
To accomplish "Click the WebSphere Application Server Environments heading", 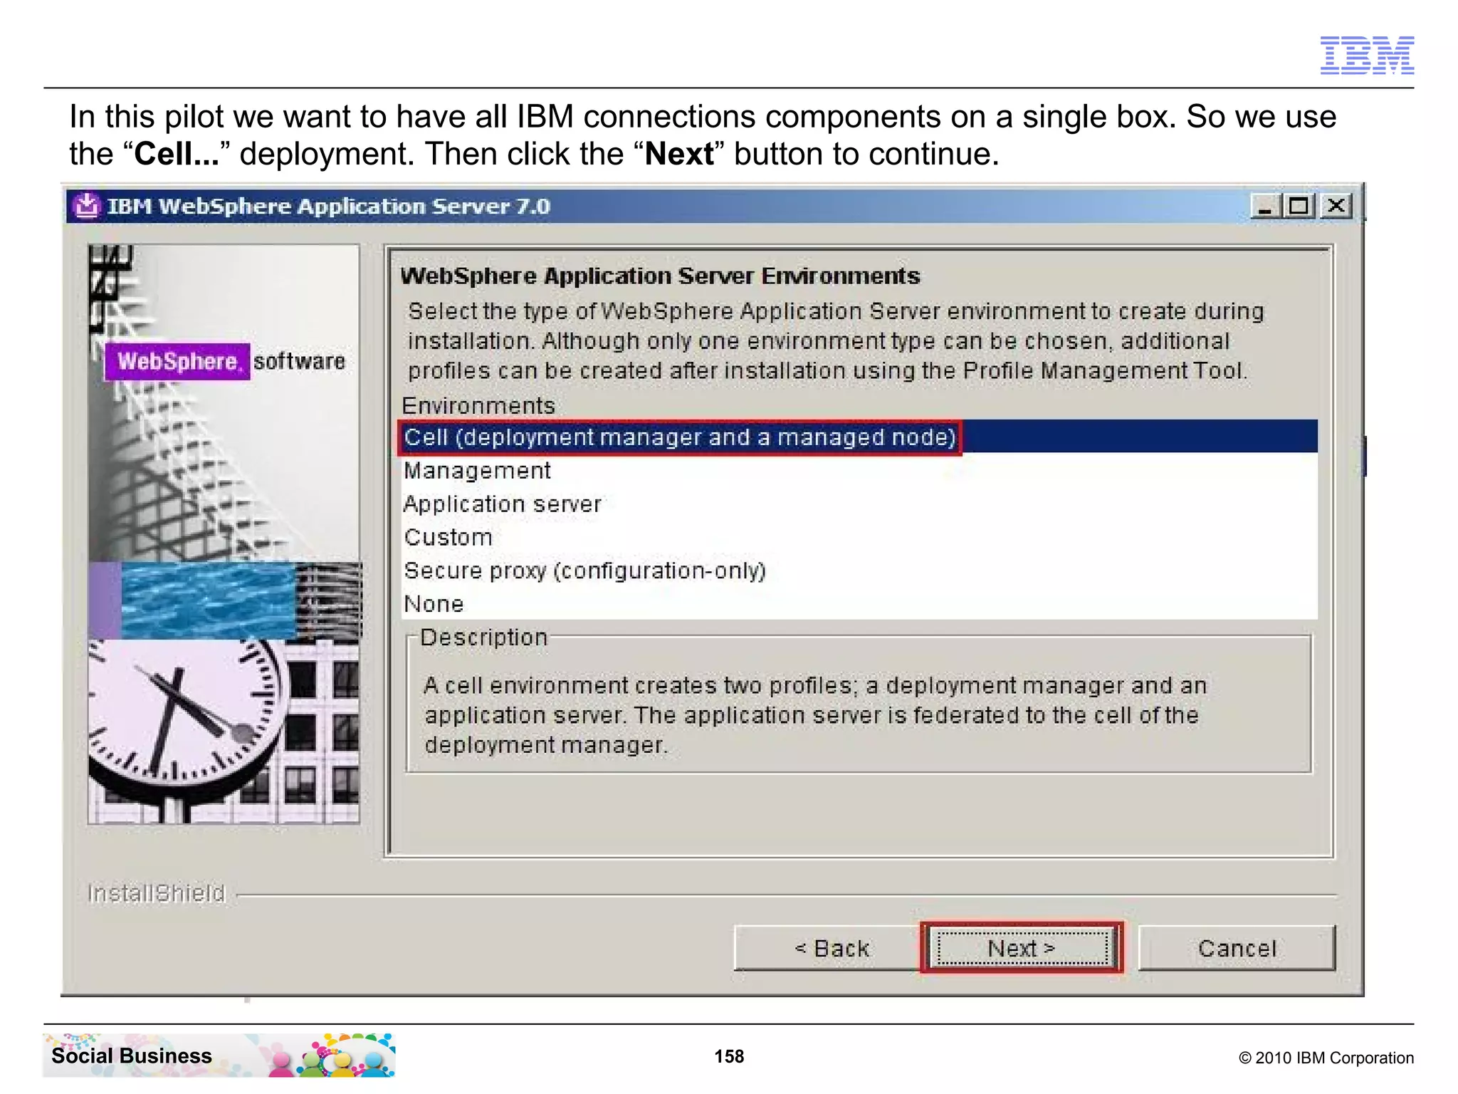I will coord(660,276).
